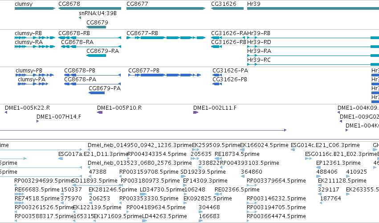Select the RP003159708.5prime EST
The width and height of the screenshot is (379, 223).
[x=121, y=176]
